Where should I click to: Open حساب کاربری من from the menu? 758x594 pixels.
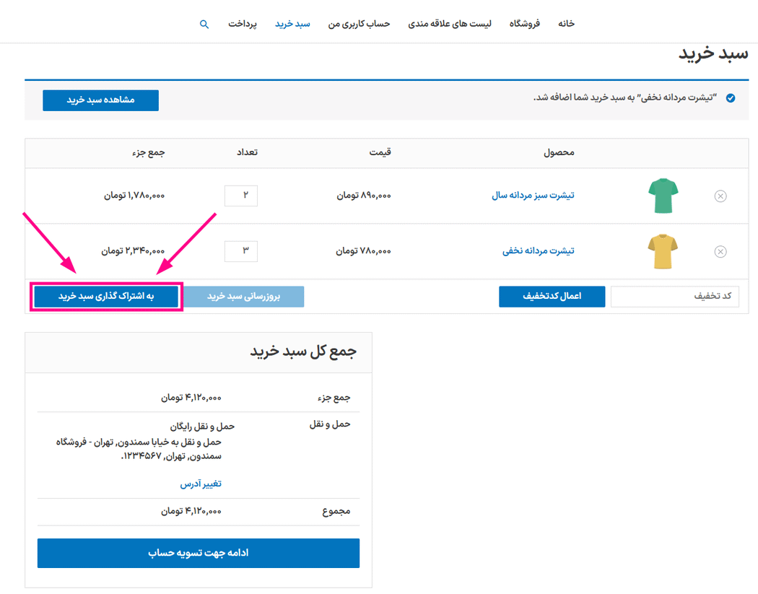(359, 24)
